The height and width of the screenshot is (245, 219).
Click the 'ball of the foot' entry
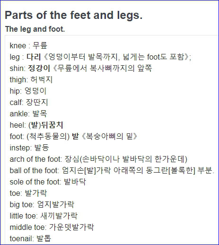point(112,170)
